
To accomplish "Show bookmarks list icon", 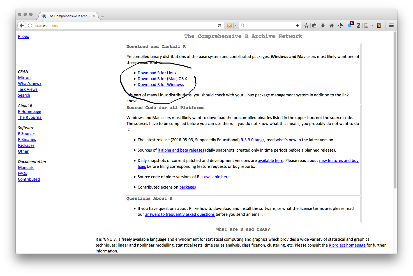I will pos(314,25).
